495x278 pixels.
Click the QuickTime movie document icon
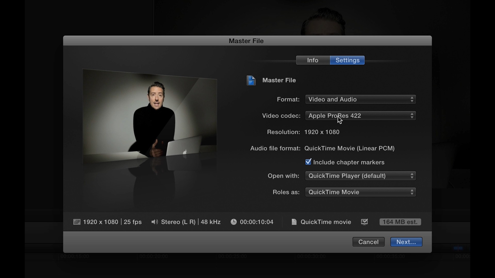click(294, 222)
